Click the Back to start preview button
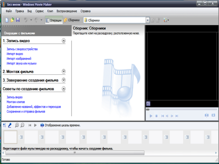 pos(162,116)
